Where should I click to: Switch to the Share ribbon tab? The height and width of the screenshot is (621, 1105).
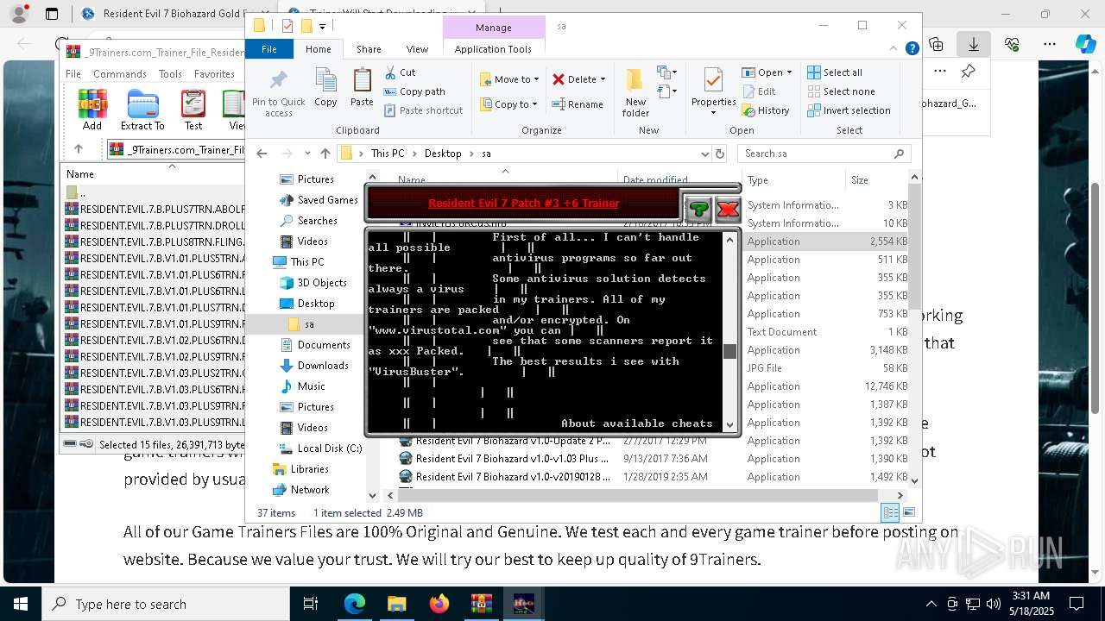369,49
